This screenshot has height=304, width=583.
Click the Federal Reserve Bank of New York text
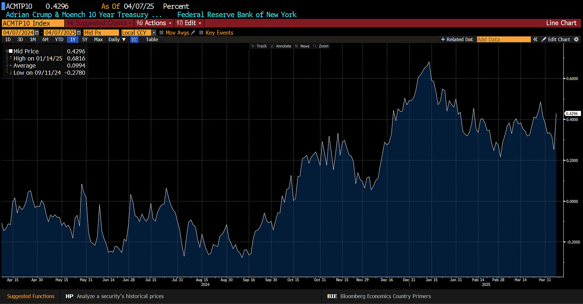(x=237, y=14)
